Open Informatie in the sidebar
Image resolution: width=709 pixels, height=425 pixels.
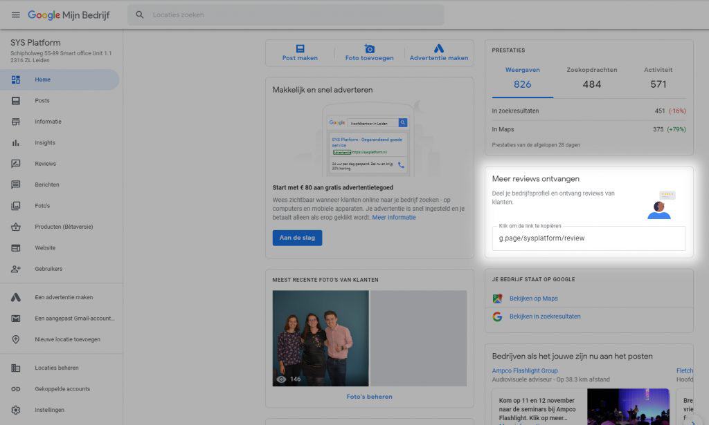[60, 122]
